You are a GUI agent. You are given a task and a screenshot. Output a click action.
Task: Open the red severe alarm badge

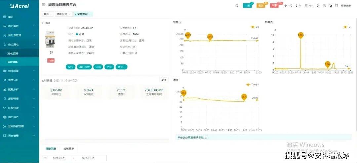[x=275, y=6]
